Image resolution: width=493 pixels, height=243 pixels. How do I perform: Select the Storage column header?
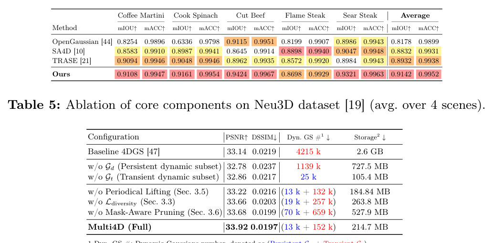370,137
